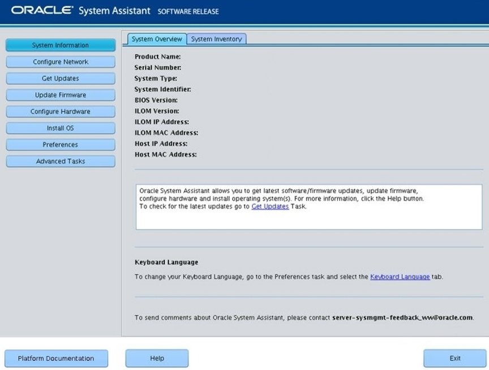Open the Preferences task
The width and height of the screenshot is (489, 370).
tap(60, 144)
